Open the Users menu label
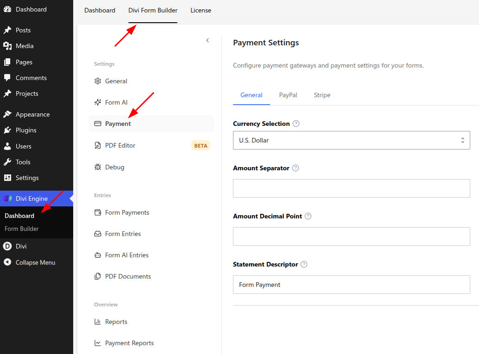 pyautogui.click(x=24, y=146)
